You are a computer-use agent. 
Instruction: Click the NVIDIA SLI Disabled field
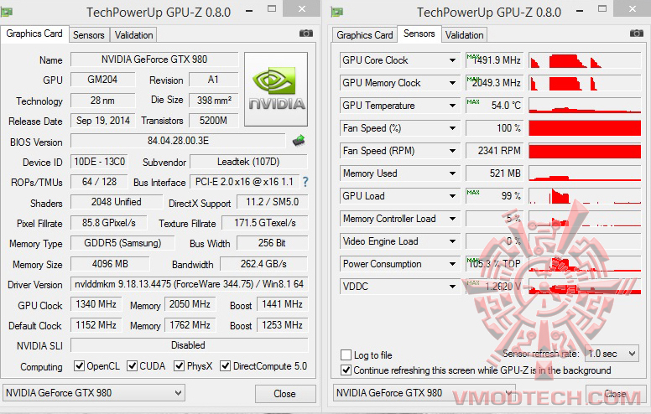pyautogui.click(x=190, y=345)
